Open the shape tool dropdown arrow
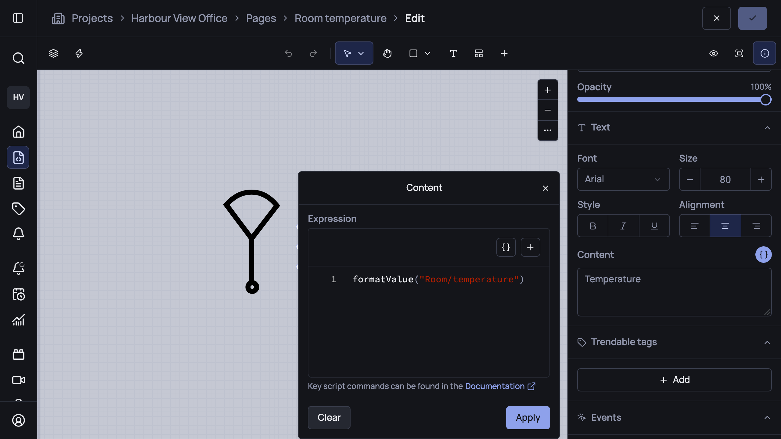This screenshot has width=781, height=439. (427, 53)
